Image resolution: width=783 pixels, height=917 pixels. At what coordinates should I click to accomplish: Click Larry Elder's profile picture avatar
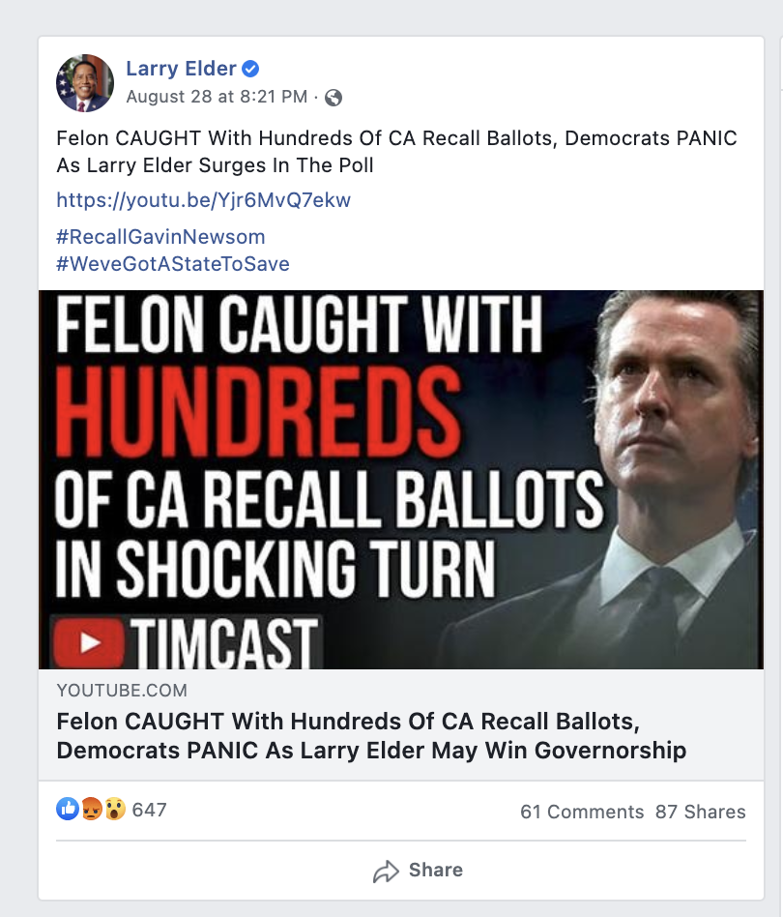pos(84,82)
